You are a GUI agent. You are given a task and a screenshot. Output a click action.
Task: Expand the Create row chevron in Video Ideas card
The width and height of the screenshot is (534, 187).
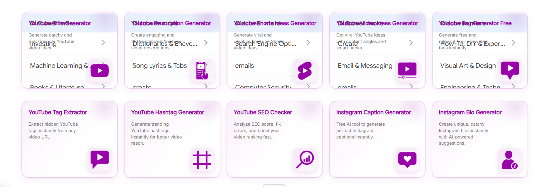coord(411,43)
